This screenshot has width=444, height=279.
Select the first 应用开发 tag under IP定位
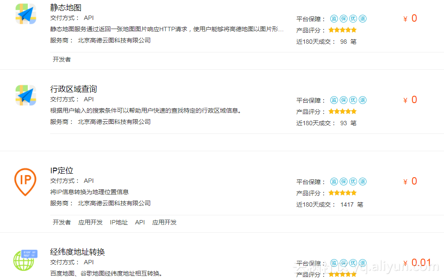point(90,222)
